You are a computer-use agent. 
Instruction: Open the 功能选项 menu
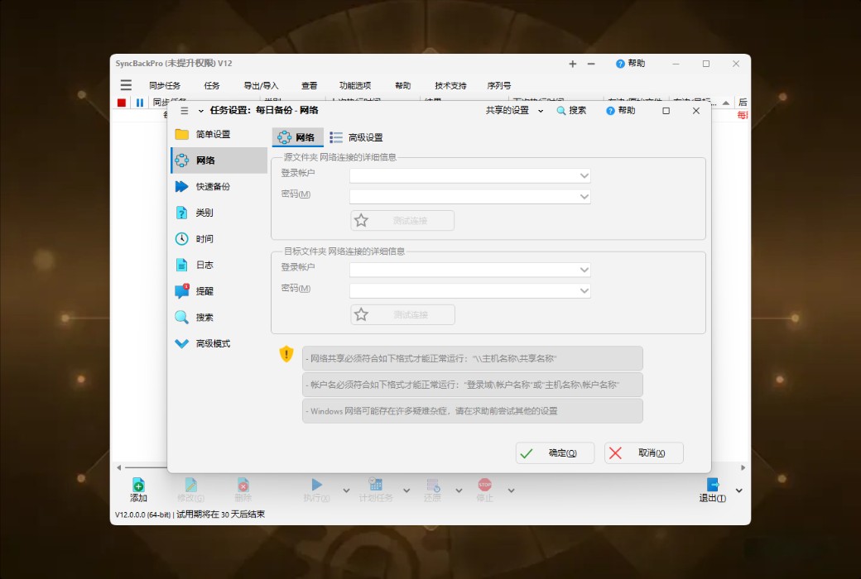[x=355, y=84]
